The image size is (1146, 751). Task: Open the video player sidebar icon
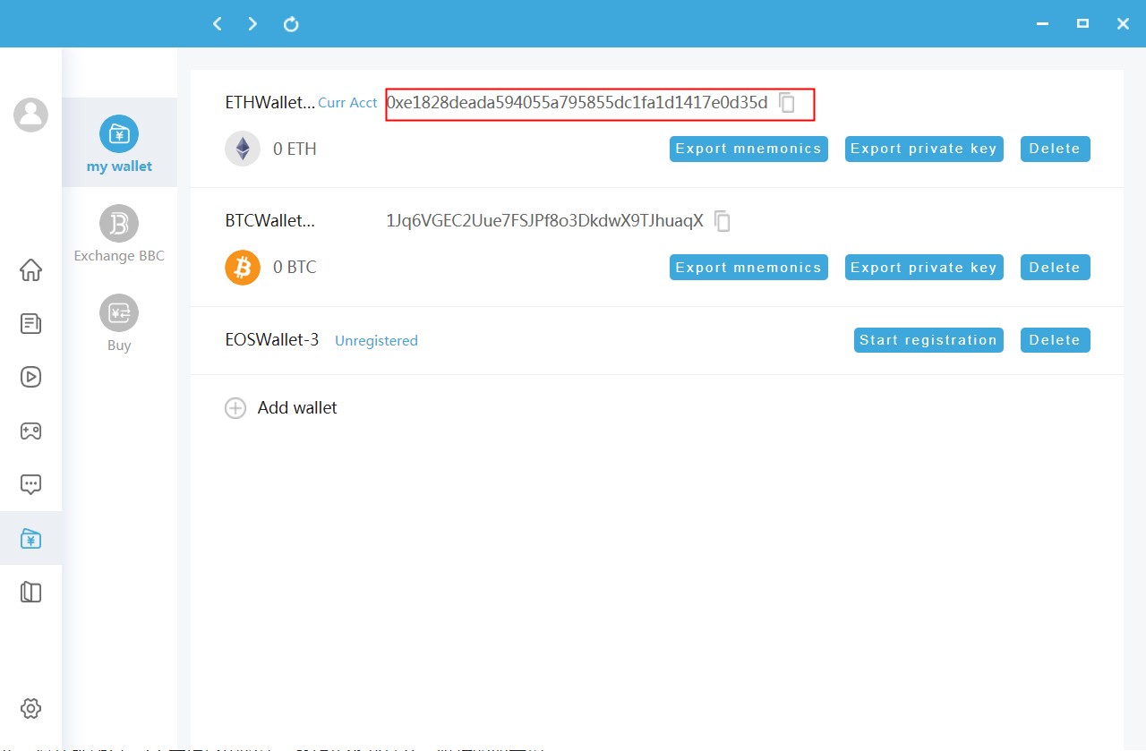coord(30,377)
